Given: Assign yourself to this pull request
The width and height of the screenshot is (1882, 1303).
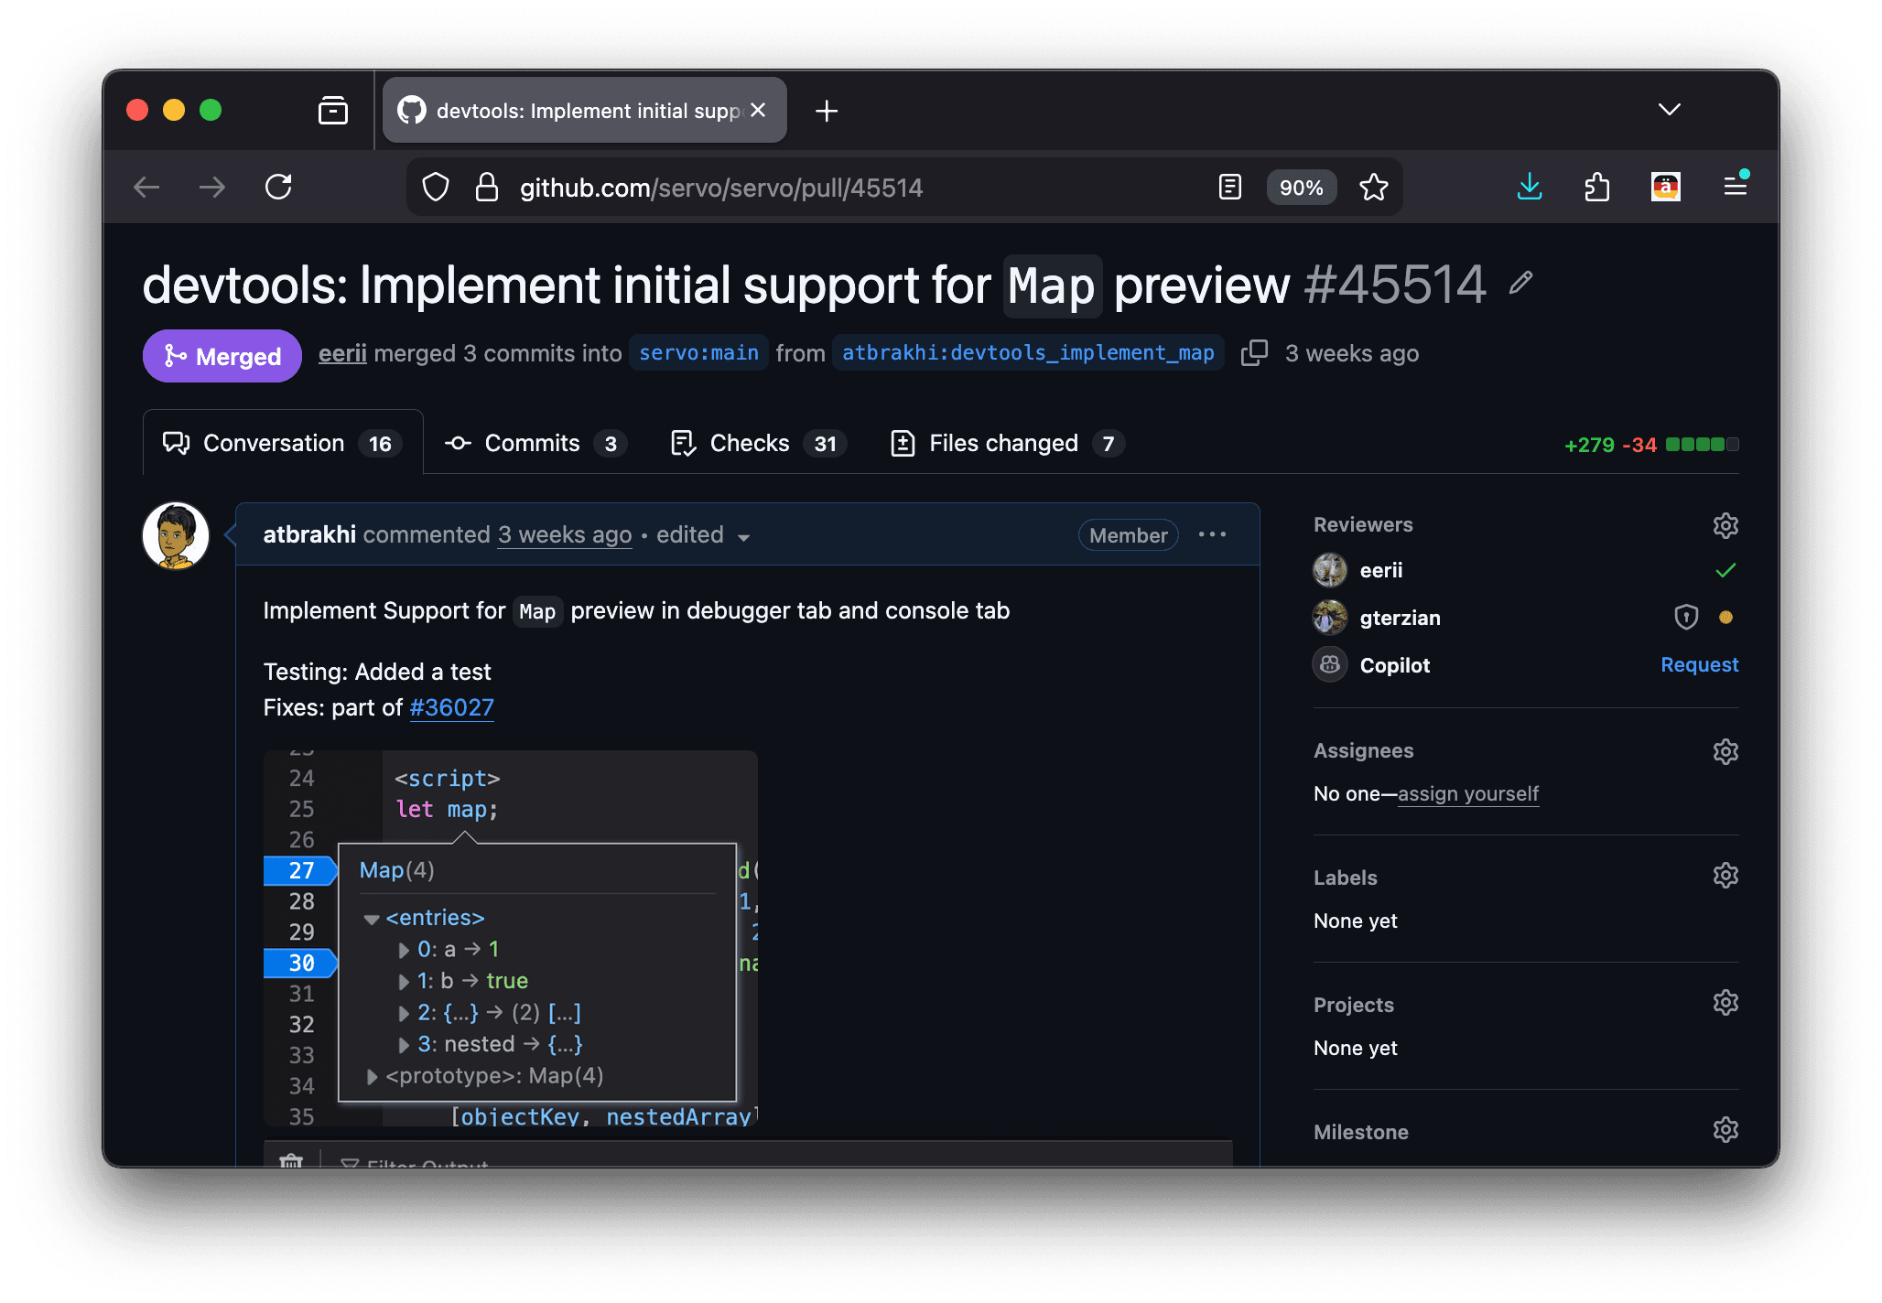Looking at the screenshot, I should tap(1468, 793).
